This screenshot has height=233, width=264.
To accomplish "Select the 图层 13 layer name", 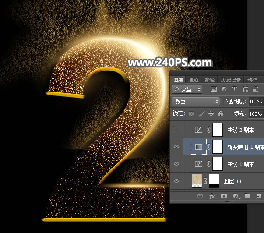I will pyautogui.click(x=232, y=181).
